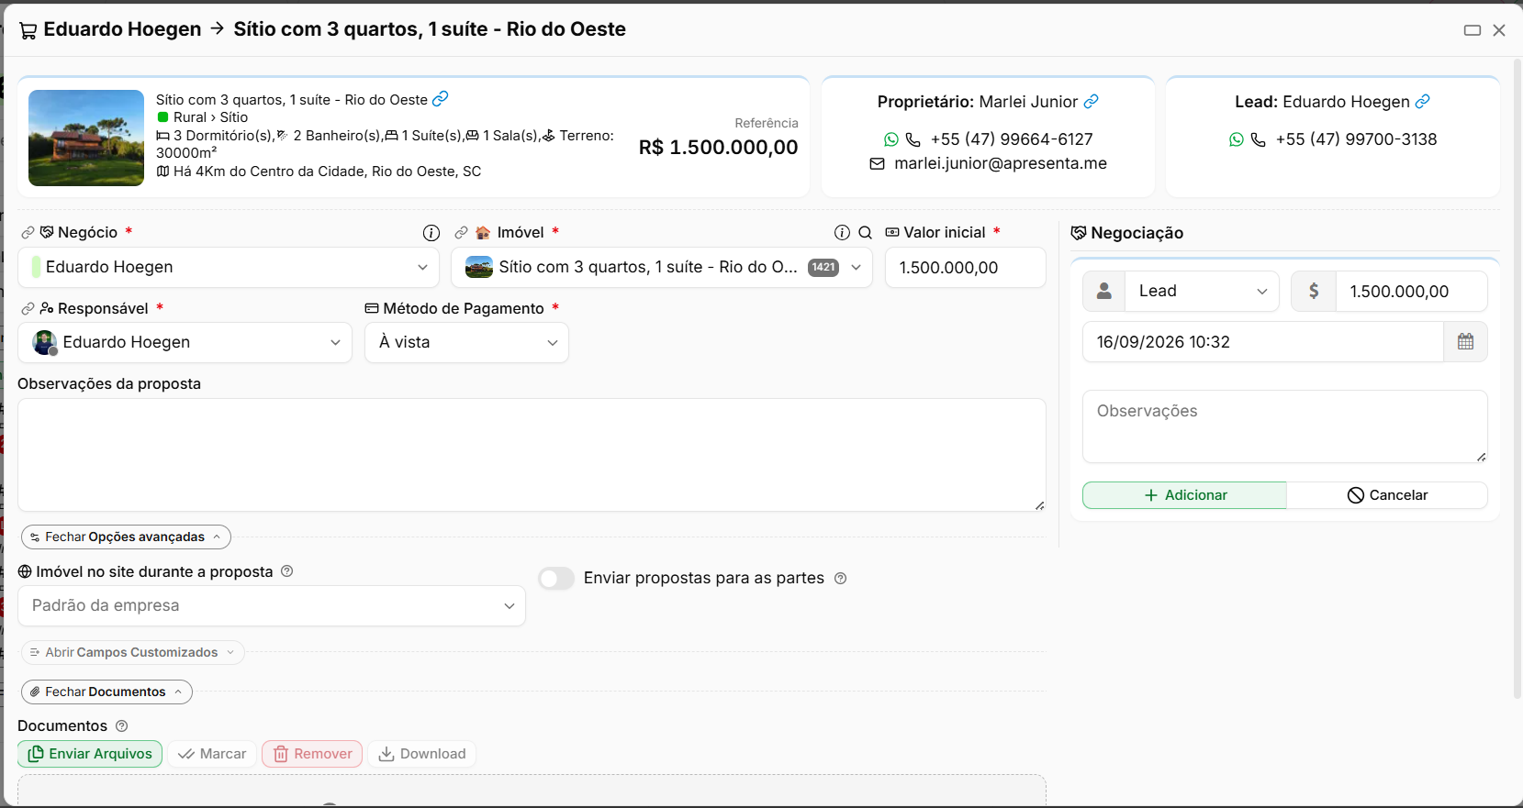Click the Enviar Arquivos button
This screenshot has width=1523, height=808.
(90, 754)
